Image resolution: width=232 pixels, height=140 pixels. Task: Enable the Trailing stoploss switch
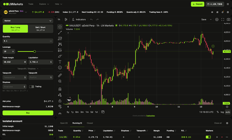pos(31,87)
